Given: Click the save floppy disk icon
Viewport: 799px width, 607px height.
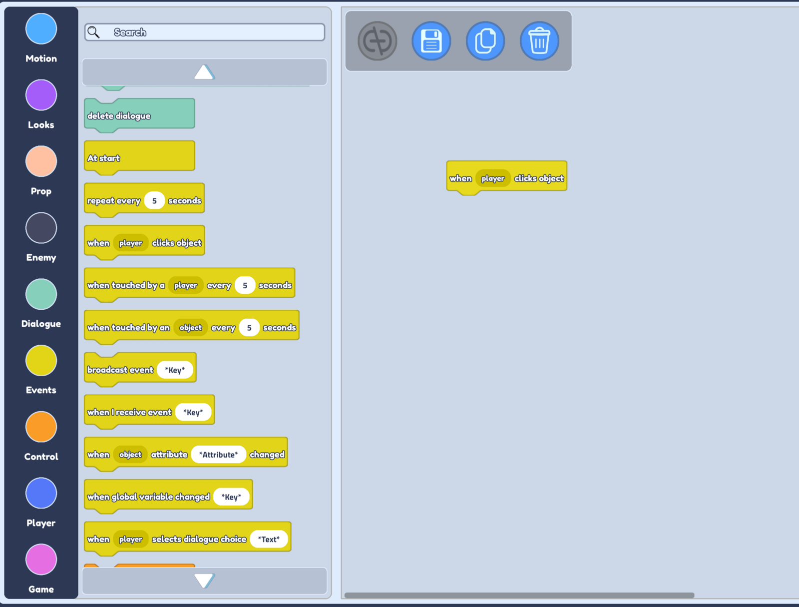Looking at the screenshot, I should pos(431,41).
